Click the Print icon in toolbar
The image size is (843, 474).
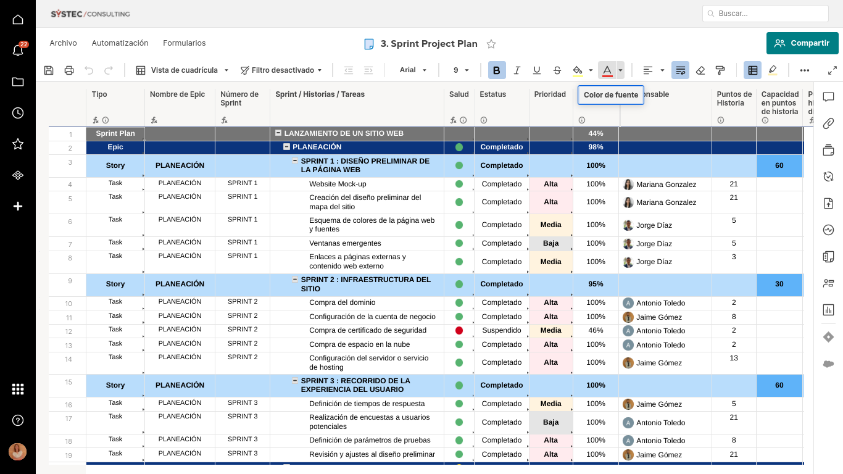point(69,70)
